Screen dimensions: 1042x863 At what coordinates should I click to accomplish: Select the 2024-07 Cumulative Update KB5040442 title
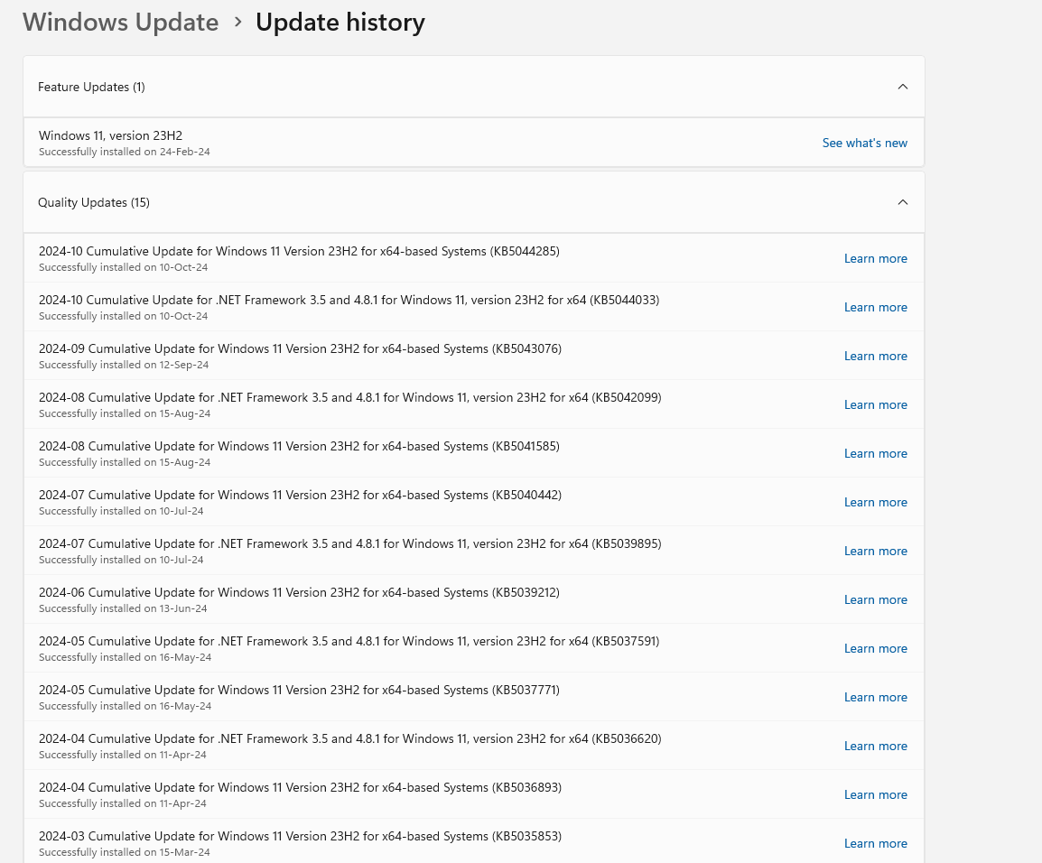click(x=300, y=495)
